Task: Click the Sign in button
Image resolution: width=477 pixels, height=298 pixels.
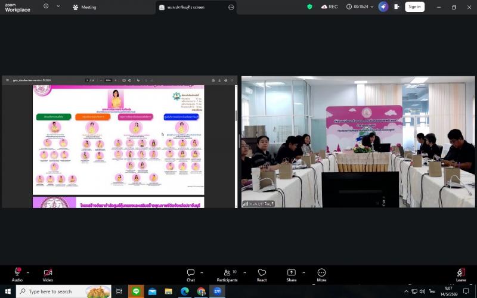Action: click(414, 7)
